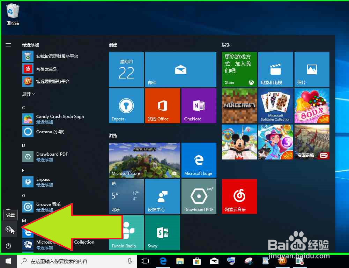349x268 pixels.
Task: Launch Cortana (小娜) from app list
Action: click(44, 132)
